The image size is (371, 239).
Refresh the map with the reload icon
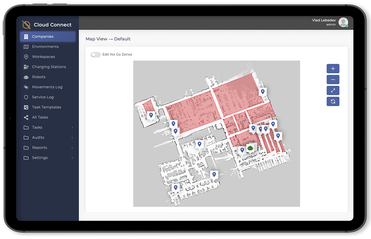[333, 102]
